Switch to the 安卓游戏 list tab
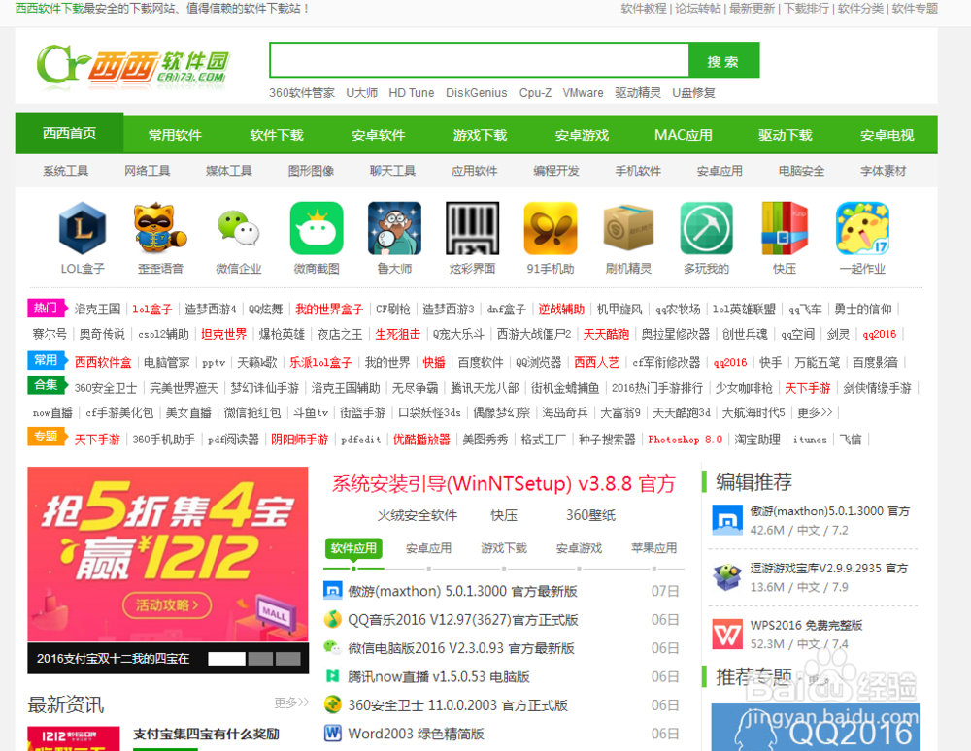 [x=579, y=548]
